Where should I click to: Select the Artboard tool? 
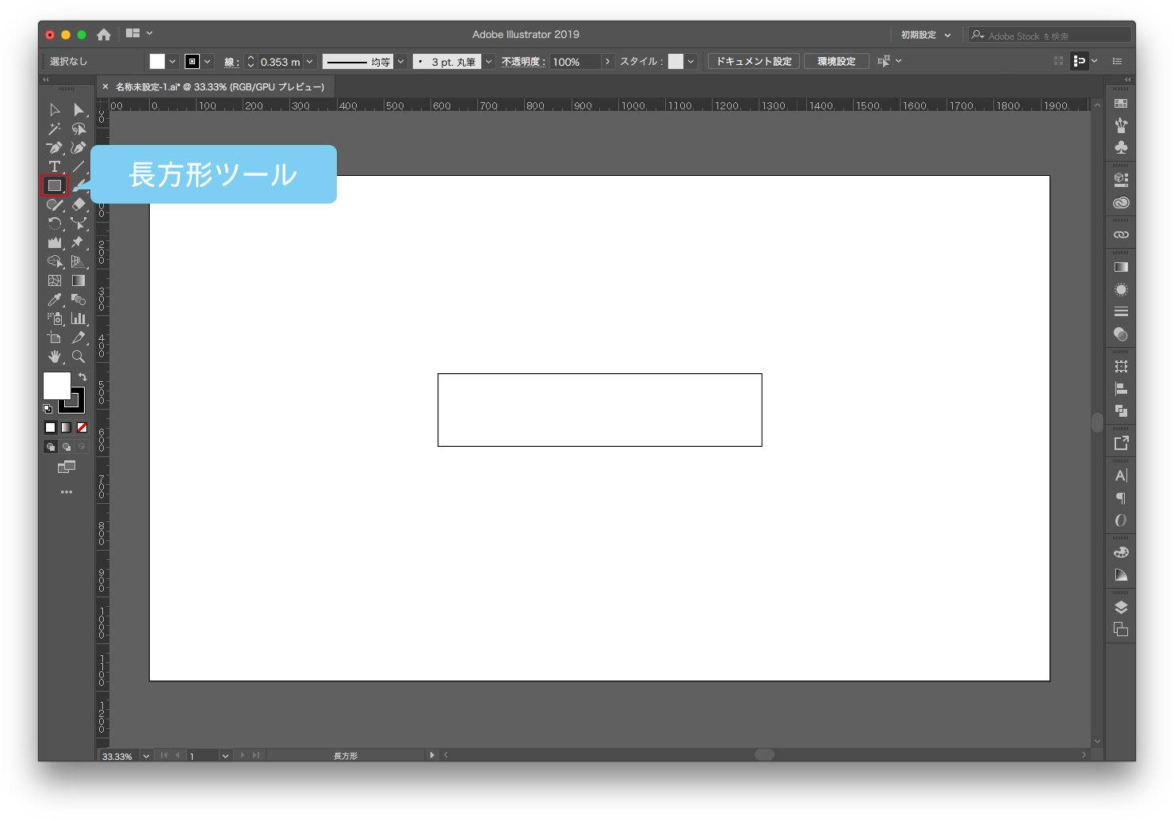tap(55, 338)
